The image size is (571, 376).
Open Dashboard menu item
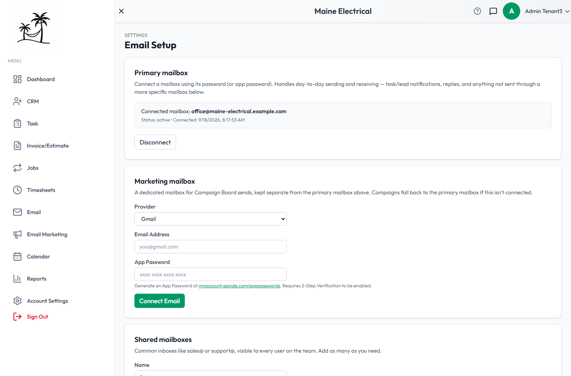pyautogui.click(x=41, y=79)
